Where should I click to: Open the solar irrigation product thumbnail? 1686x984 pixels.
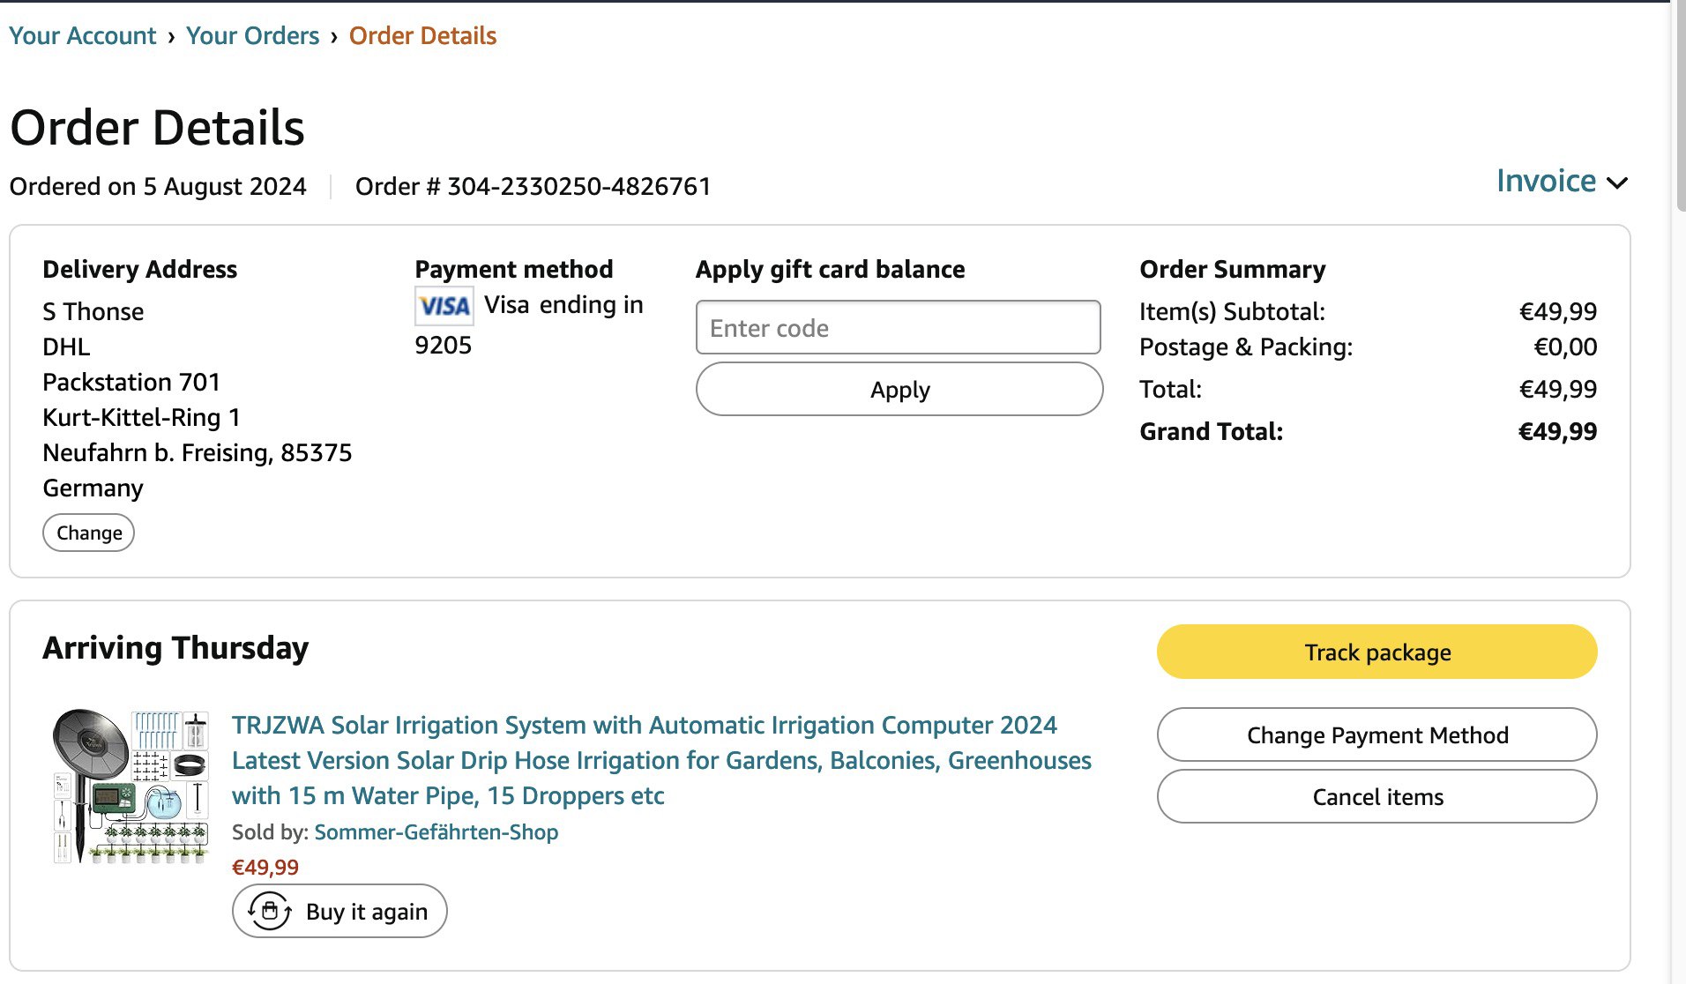pos(131,786)
